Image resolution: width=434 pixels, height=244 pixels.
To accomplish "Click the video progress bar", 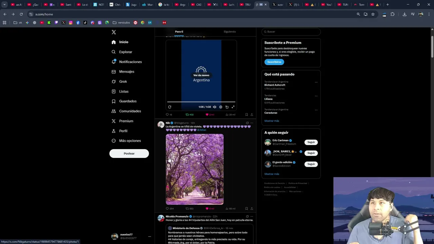I will click(201, 102).
